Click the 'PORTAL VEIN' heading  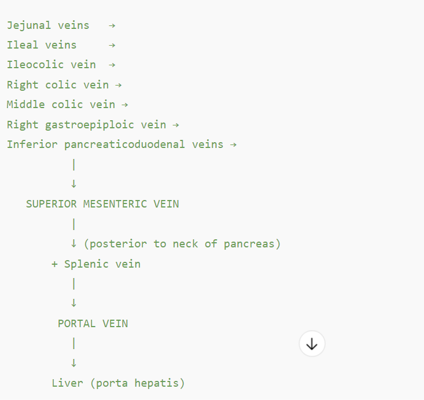point(93,324)
